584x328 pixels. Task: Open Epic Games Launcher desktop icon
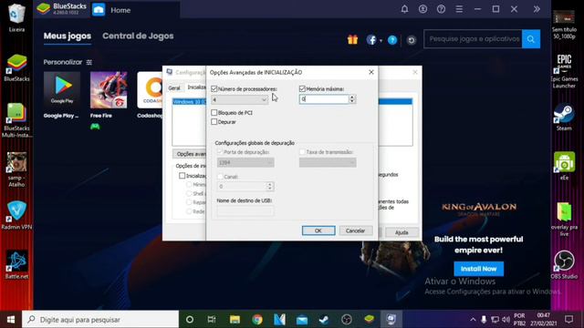click(564, 71)
